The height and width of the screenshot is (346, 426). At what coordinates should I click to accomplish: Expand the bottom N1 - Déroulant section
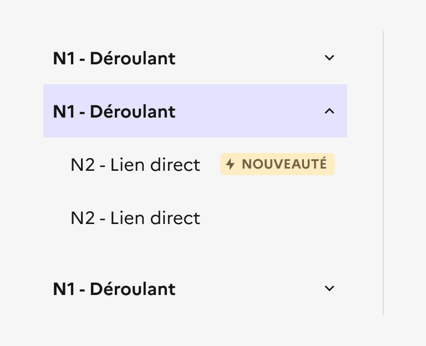coord(195,288)
